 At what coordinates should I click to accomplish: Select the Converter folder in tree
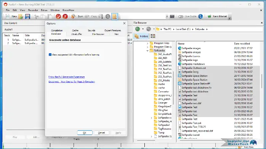point(163,92)
